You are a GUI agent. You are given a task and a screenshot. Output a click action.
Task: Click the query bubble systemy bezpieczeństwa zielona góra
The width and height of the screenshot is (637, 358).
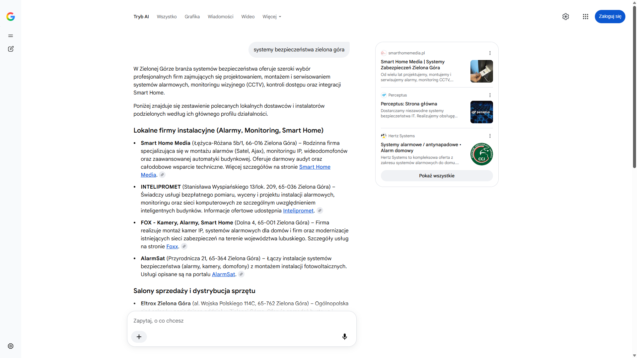click(x=299, y=50)
